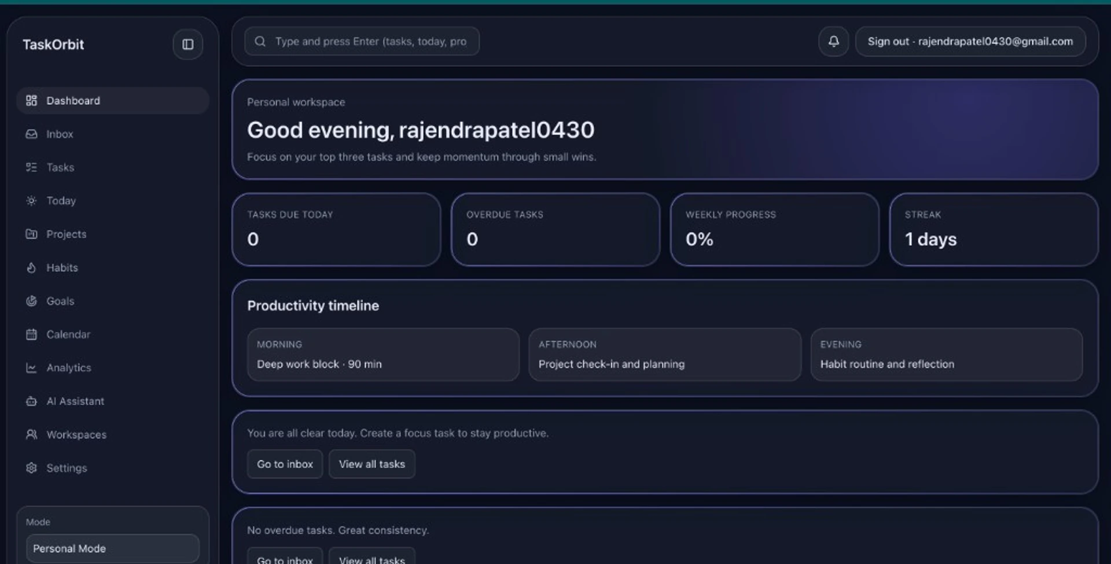Image resolution: width=1111 pixels, height=564 pixels.
Task: Click the Tasks checklist icon in sidebar
Action: [x=32, y=167]
